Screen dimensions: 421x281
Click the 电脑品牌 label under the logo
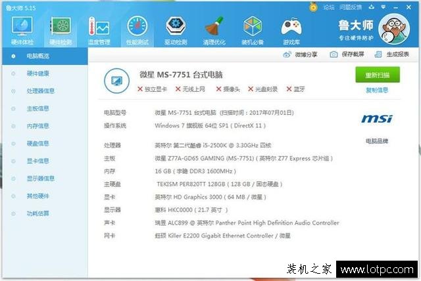377,141
